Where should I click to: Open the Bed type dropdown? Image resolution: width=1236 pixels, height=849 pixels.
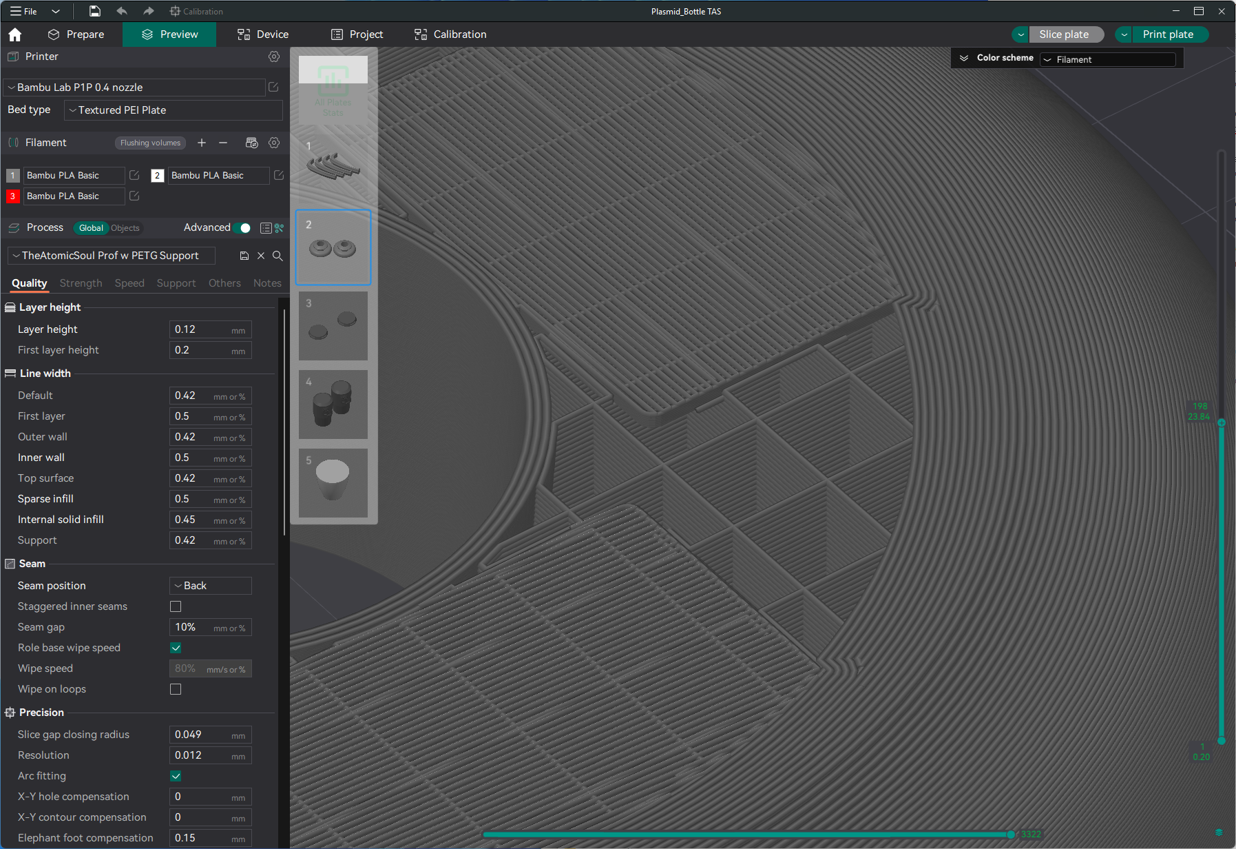pyautogui.click(x=173, y=110)
